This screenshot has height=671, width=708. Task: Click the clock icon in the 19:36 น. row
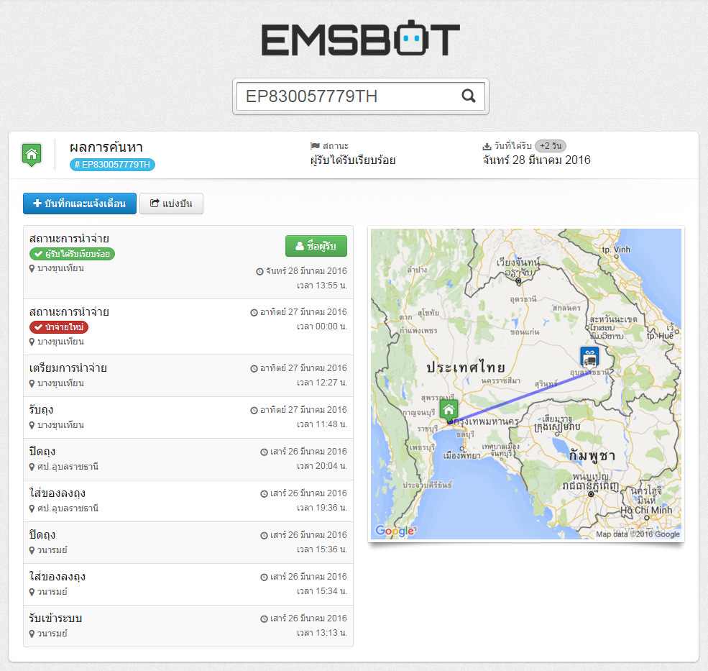(264, 494)
